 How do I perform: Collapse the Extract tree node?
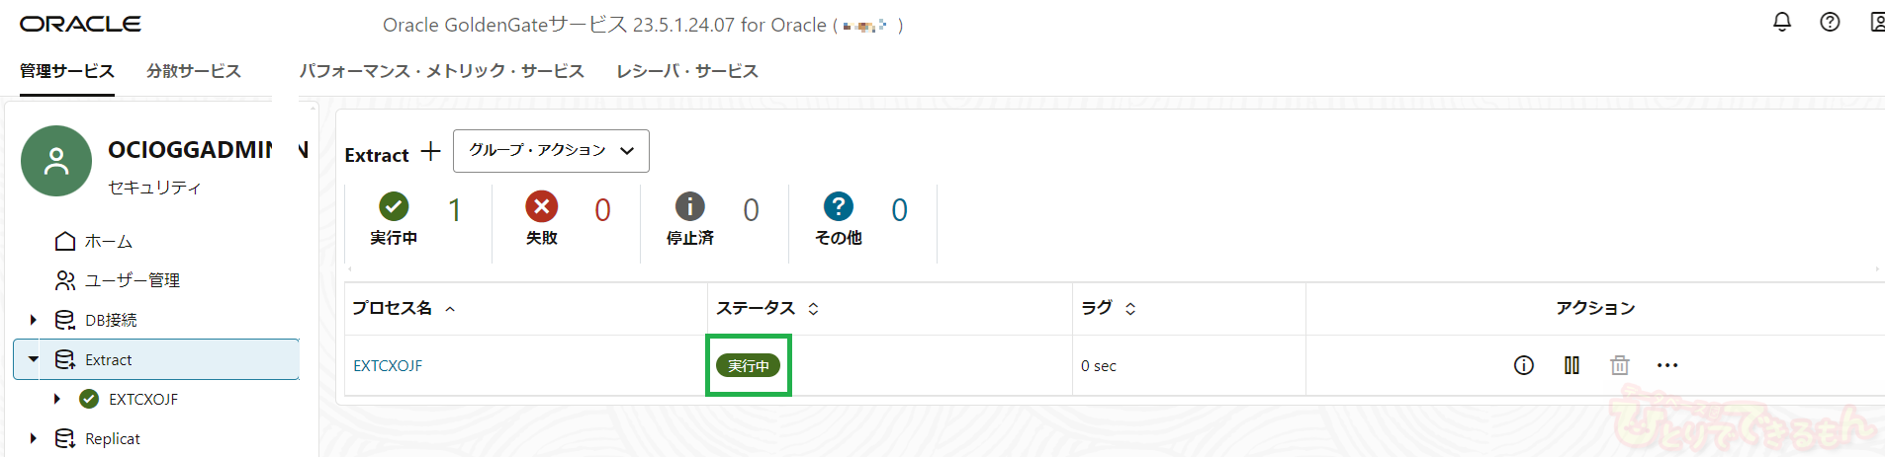[x=34, y=359]
